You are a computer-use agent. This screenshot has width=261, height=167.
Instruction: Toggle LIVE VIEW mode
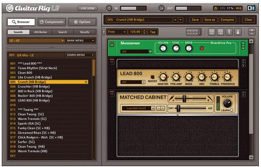pos(87,8)
